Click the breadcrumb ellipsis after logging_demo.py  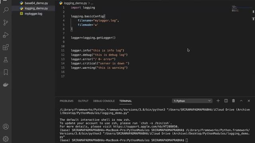coord(92,3)
